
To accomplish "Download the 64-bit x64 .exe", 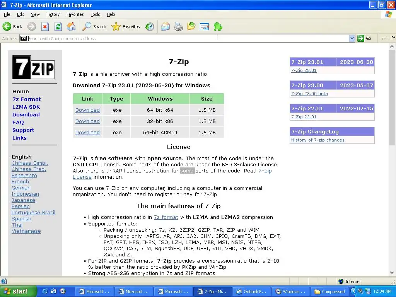I will (x=87, y=110).
